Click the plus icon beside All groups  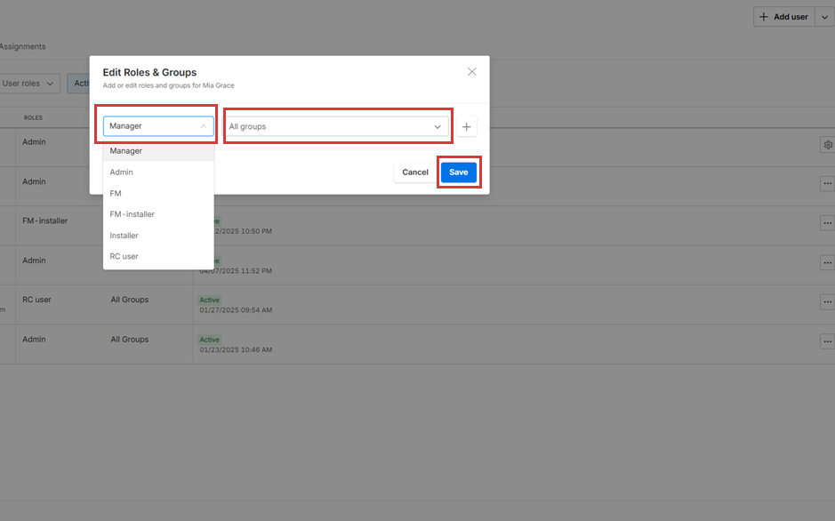click(x=466, y=127)
